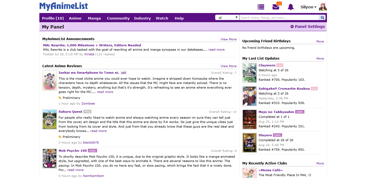This screenshot has height=178, width=366.
Task: Open Sakigake!! Cromartie Koukou link
Action: click(284, 89)
